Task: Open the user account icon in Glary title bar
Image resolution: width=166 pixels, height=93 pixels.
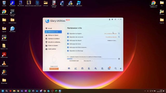Action: coord(109,19)
